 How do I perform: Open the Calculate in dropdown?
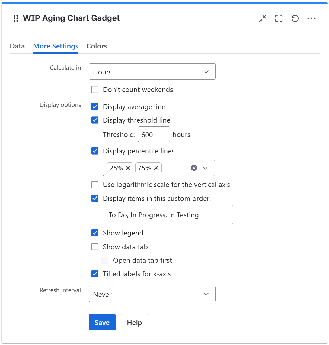(x=152, y=71)
